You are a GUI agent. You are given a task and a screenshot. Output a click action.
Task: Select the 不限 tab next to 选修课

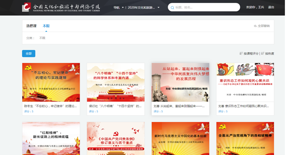coord(46,26)
